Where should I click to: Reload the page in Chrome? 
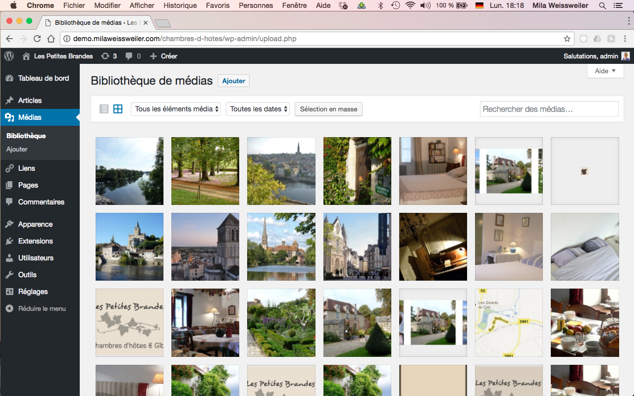click(37, 39)
